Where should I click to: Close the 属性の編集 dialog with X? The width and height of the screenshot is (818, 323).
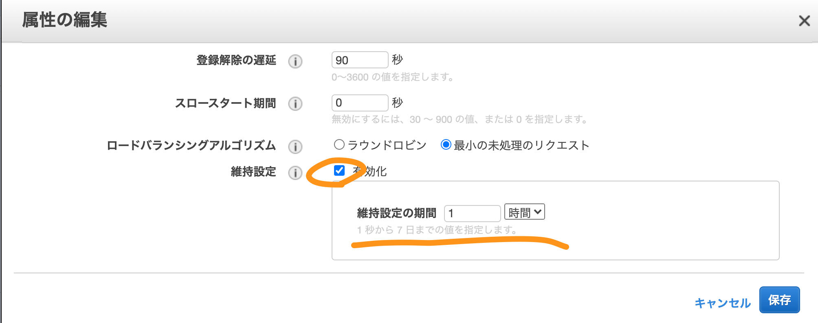coord(804,21)
